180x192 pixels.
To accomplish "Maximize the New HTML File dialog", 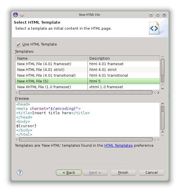I will pos(158,15).
